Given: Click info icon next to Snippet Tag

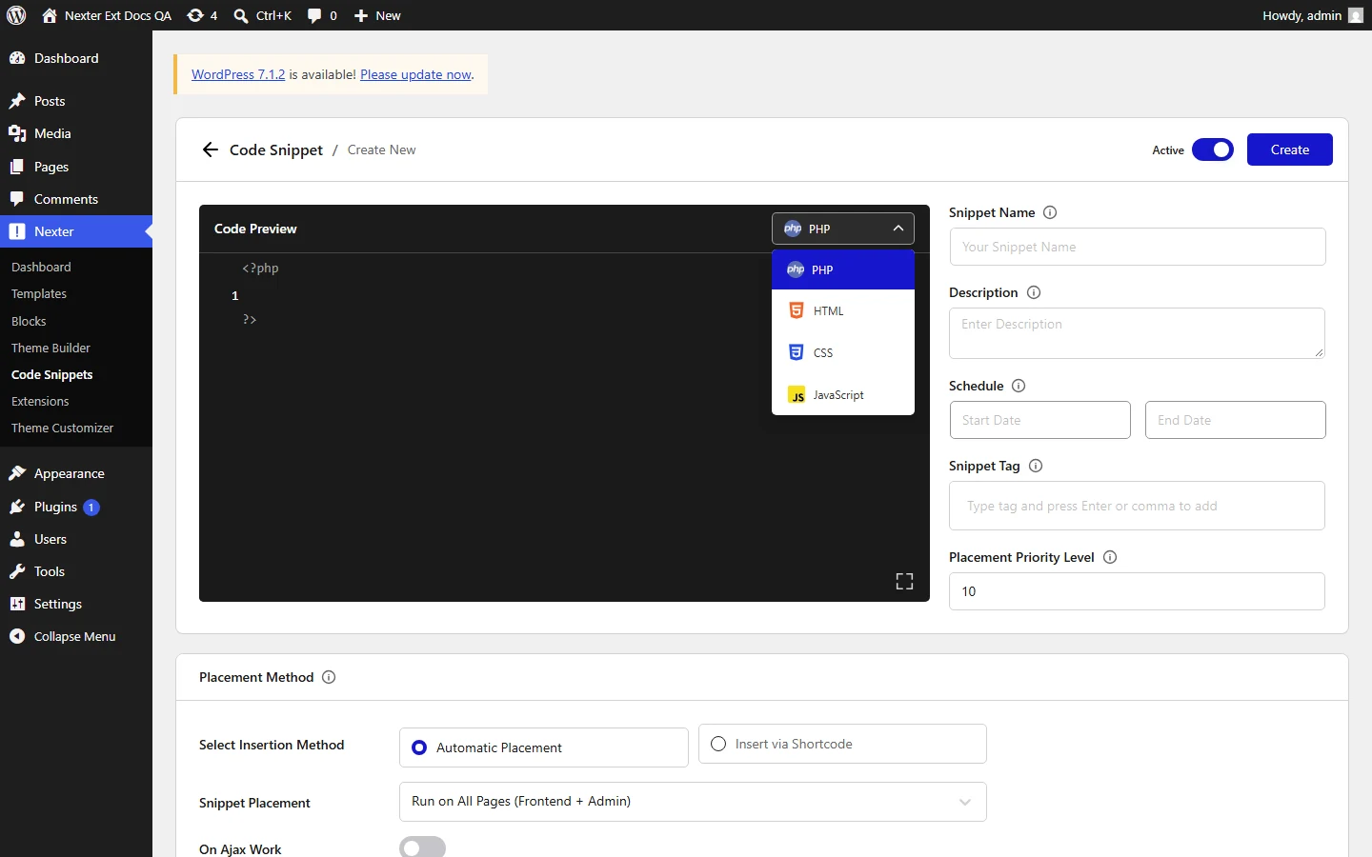Looking at the screenshot, I should (1036, 466).
